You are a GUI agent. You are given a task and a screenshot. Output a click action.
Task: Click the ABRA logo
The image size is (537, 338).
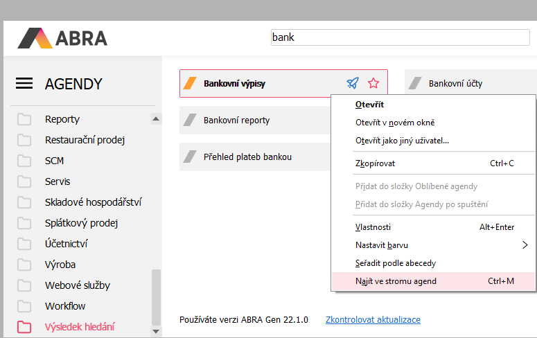coord(62,38)
